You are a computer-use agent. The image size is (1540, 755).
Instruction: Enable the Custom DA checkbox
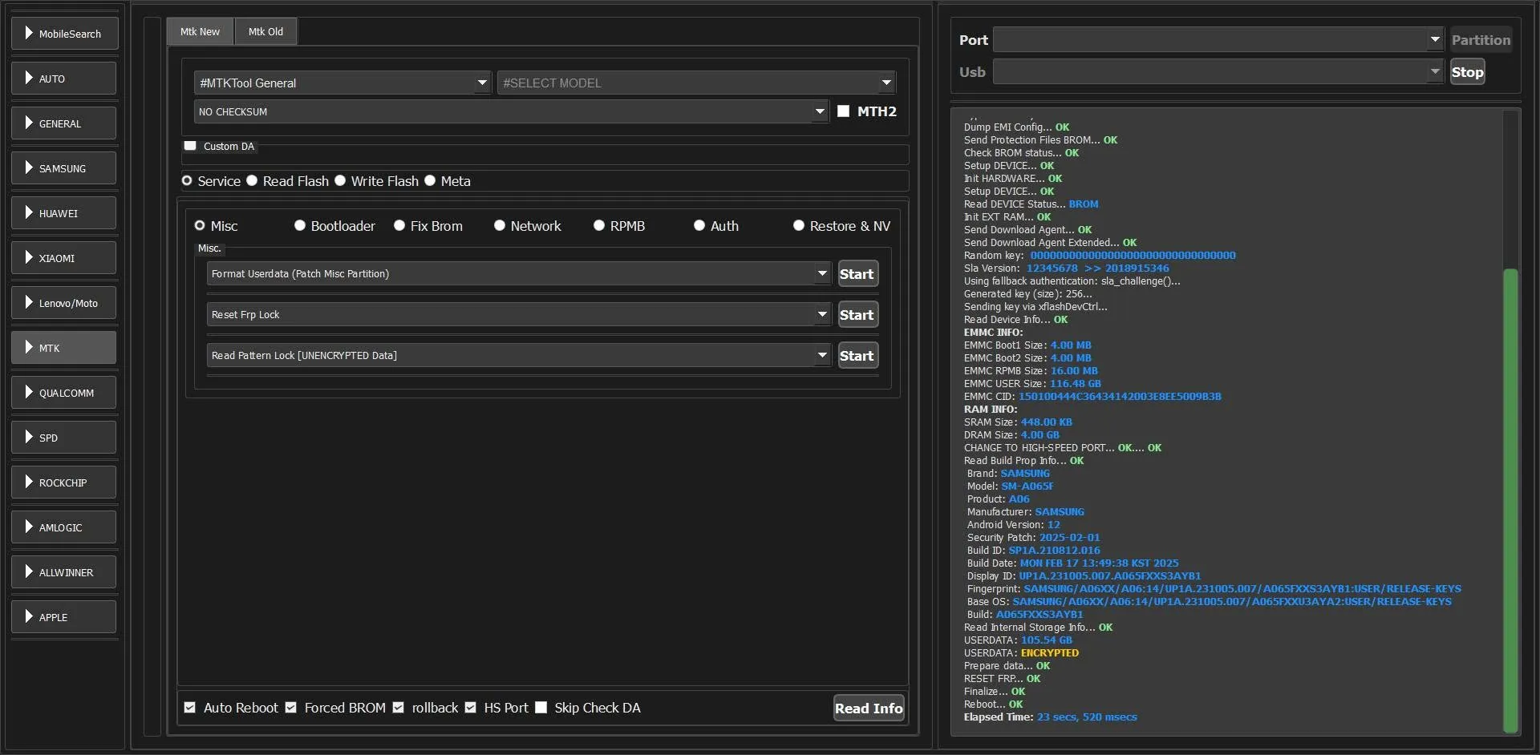coord(190,146)
